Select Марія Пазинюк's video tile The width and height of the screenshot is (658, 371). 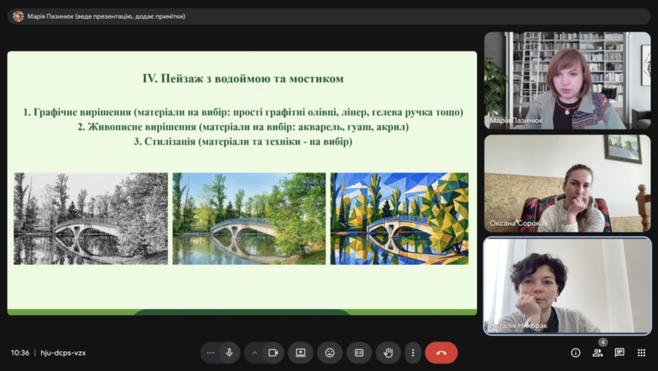point(567,81)
